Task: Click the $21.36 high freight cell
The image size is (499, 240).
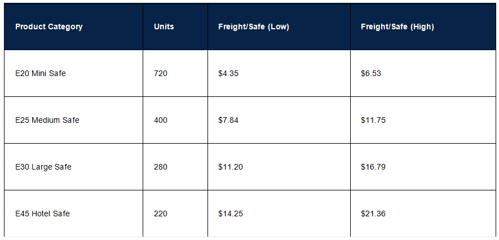Action: 423,214
